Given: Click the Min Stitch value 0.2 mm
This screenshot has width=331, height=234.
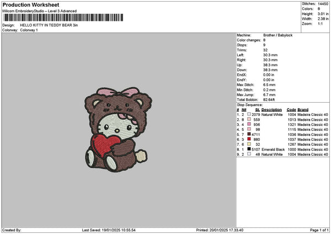Looking at the screenshot, I should pyautogui.click(x=269, y=90).
